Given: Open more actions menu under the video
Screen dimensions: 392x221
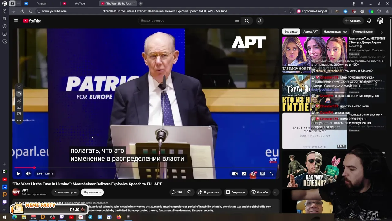Looking at the screenshot, I should point(276,192).
